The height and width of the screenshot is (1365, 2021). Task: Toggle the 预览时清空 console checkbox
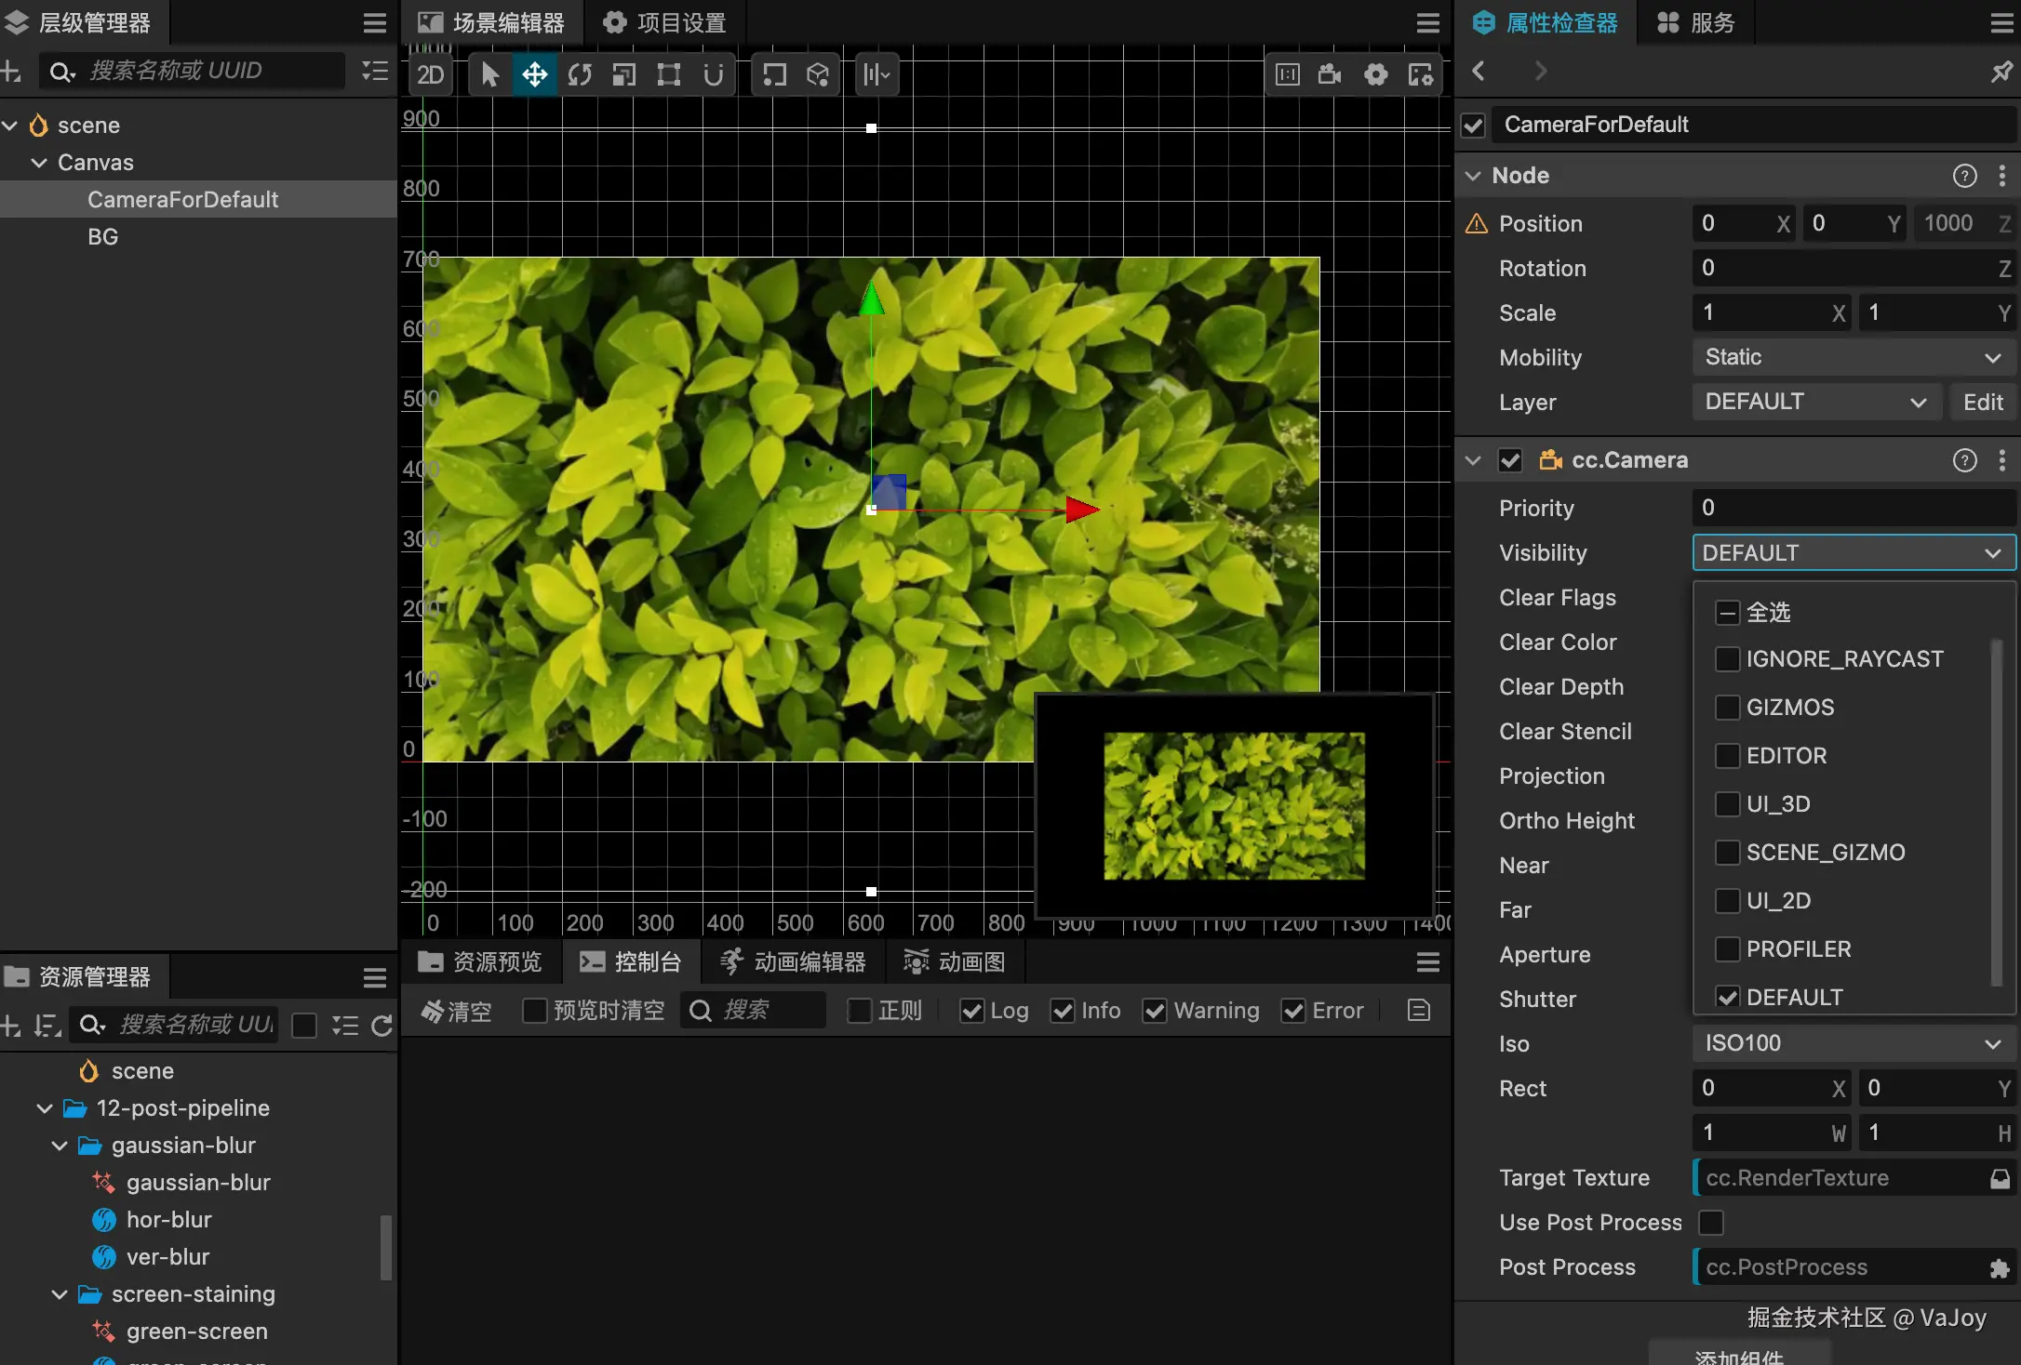[535, 1011]
